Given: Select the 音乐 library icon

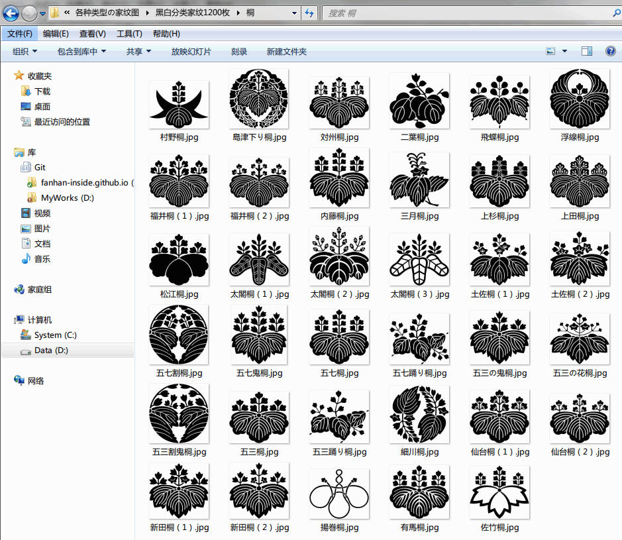Looking at the screenshot, I should point(26,258).
